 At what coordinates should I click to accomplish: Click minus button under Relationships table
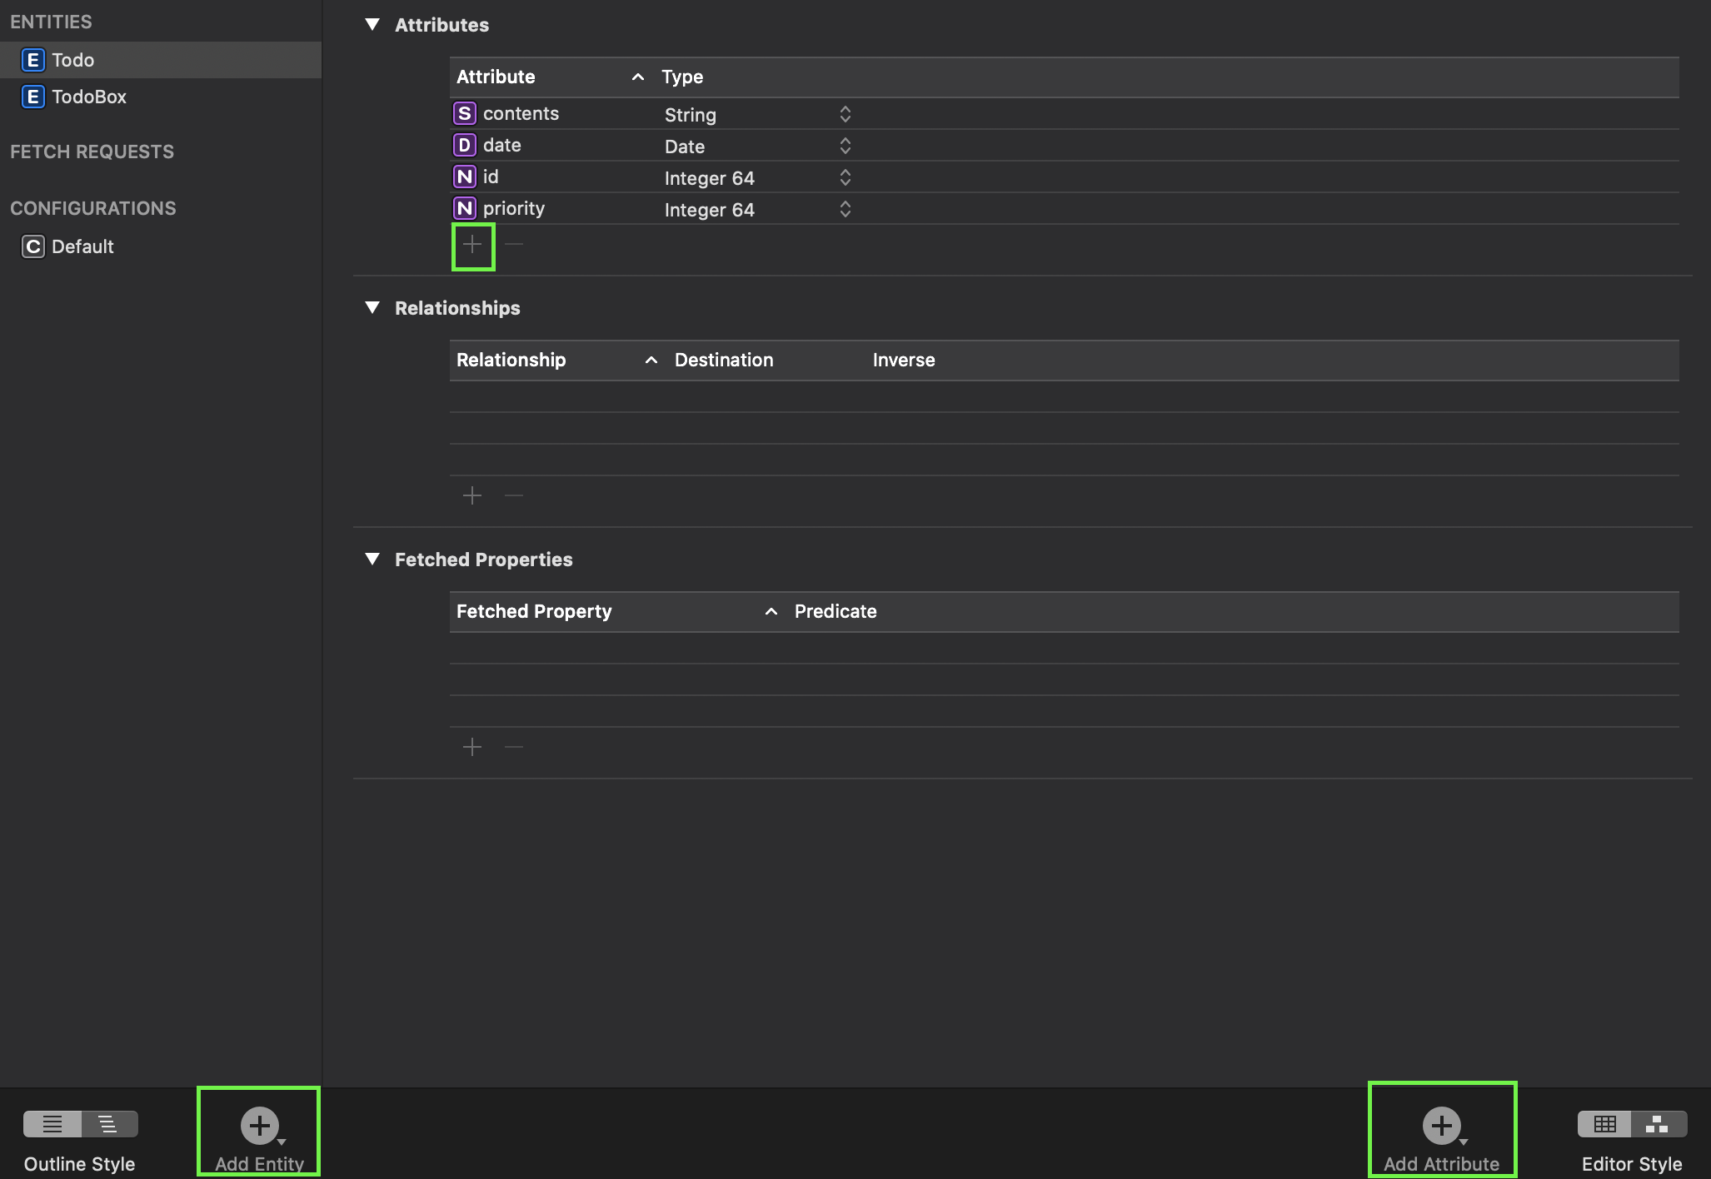click(x=514, y=496)
